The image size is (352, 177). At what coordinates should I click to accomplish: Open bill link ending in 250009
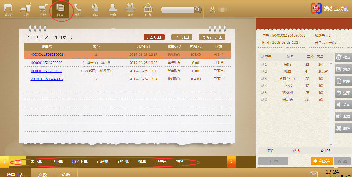(x=47, y=63)
